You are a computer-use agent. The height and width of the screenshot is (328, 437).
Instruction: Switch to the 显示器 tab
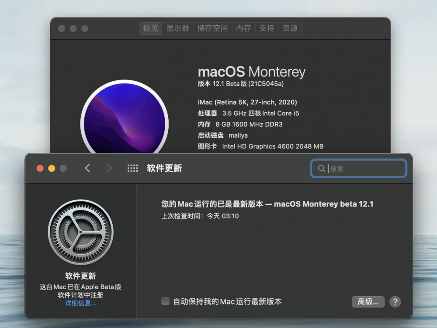tap(177, 28)
